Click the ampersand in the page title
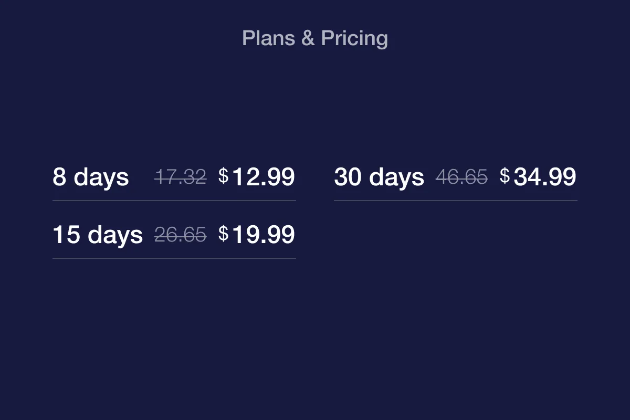Screen dimensions: 630x420 point(308,38)
